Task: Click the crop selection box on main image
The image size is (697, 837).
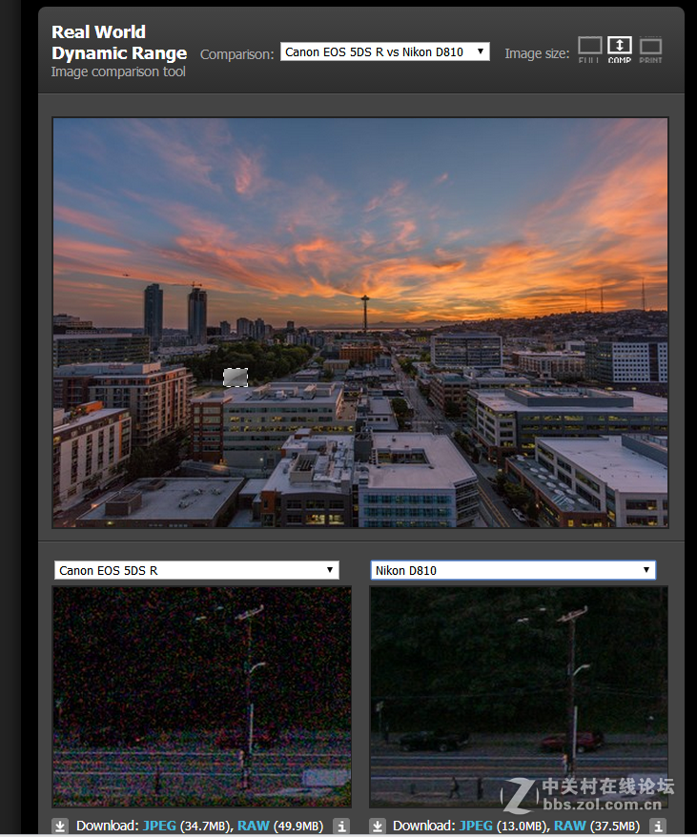Action: click(x=236, y=378)
